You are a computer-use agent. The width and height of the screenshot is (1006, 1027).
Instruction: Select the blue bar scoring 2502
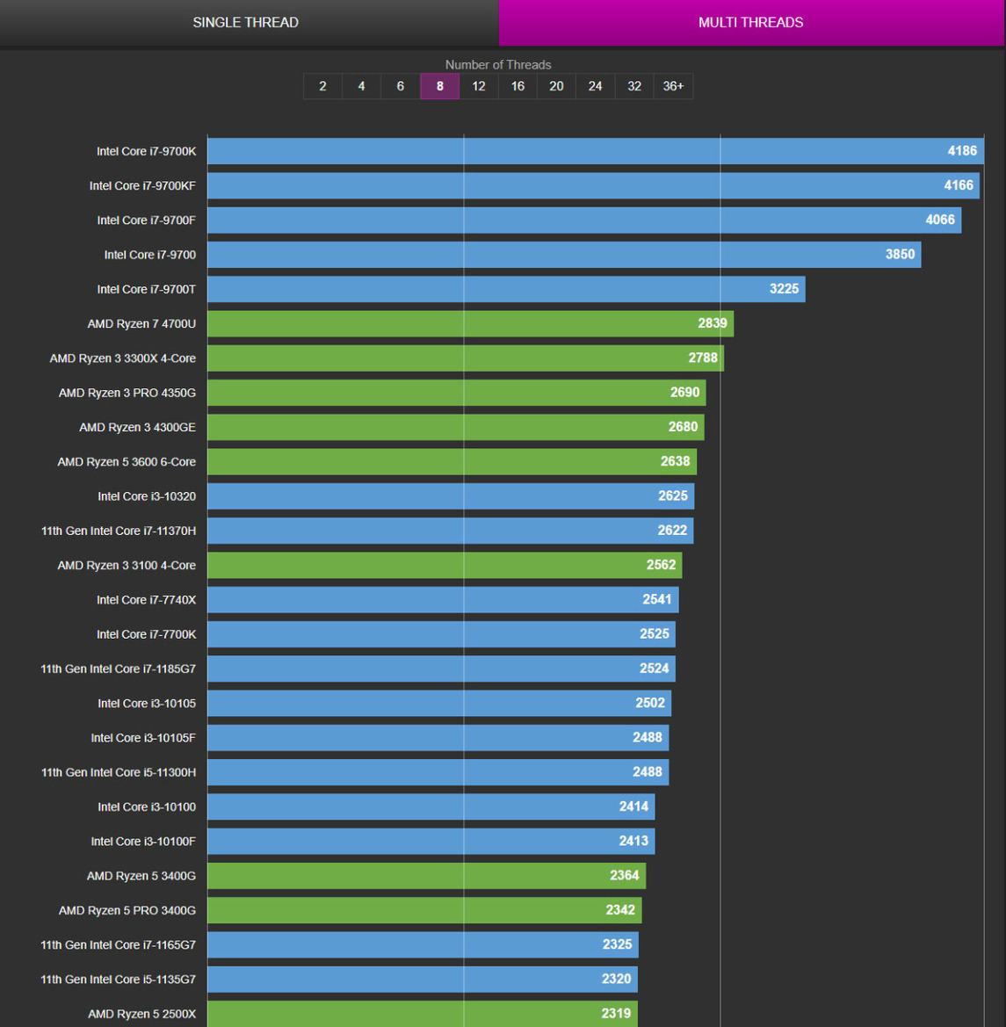(439, 704)
